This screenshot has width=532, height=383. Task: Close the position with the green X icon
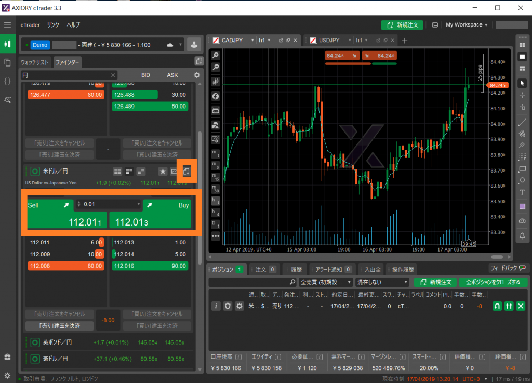[x=521, y=306]
